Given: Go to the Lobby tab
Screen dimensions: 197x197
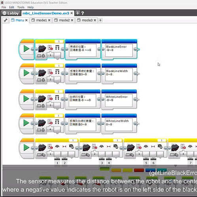Looking at the screenshot, I should click(11, 13).
